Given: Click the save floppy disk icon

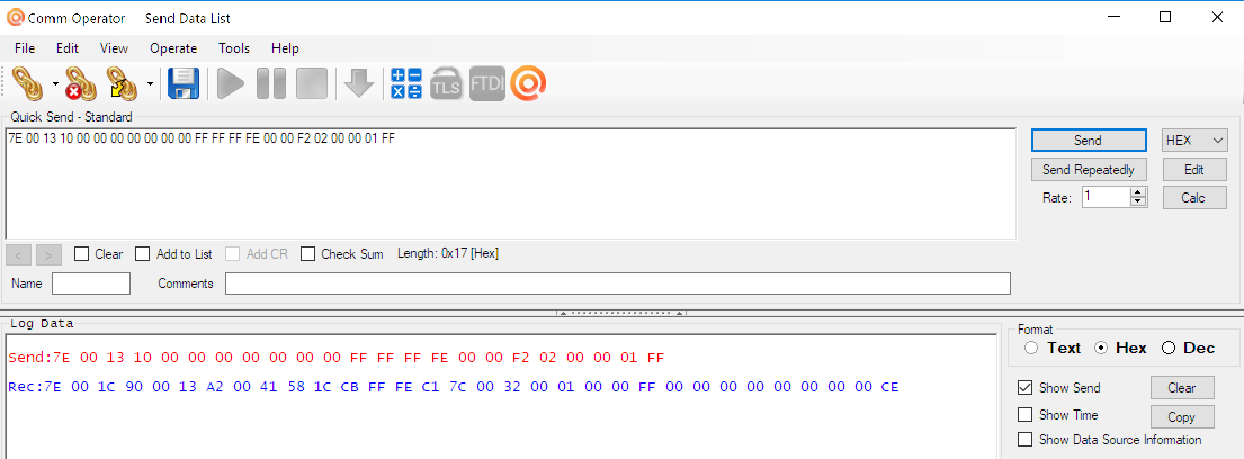Looking at the screenshot, I should pyautogui.click(x=184, y=84).
